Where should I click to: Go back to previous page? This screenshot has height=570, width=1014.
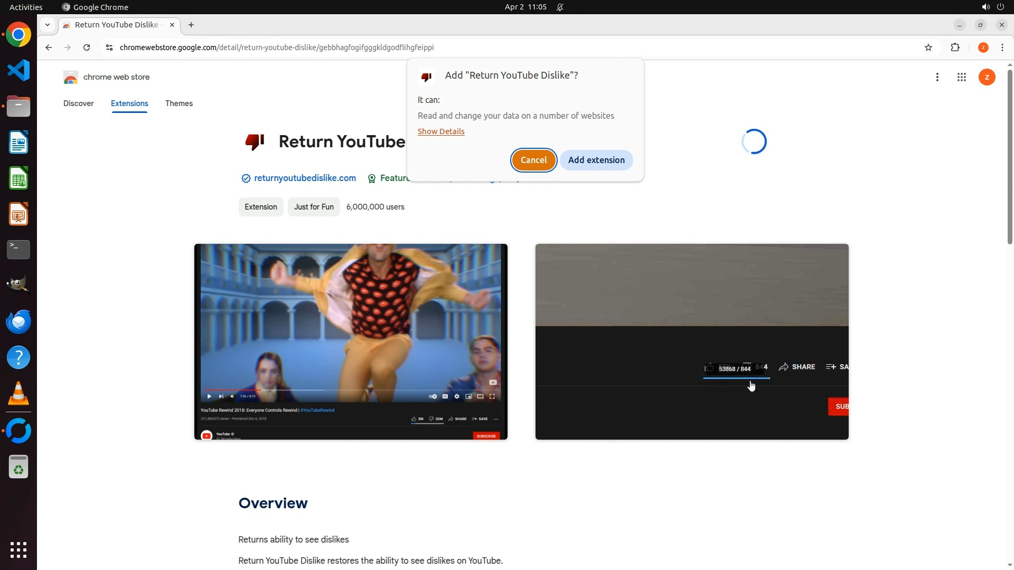pyautogui.click(x=49, y=47)
